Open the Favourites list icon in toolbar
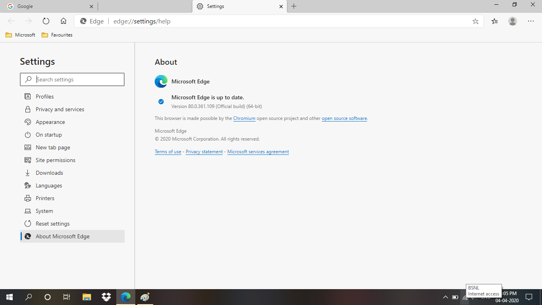The image size is (542, 305). (494, 21)
